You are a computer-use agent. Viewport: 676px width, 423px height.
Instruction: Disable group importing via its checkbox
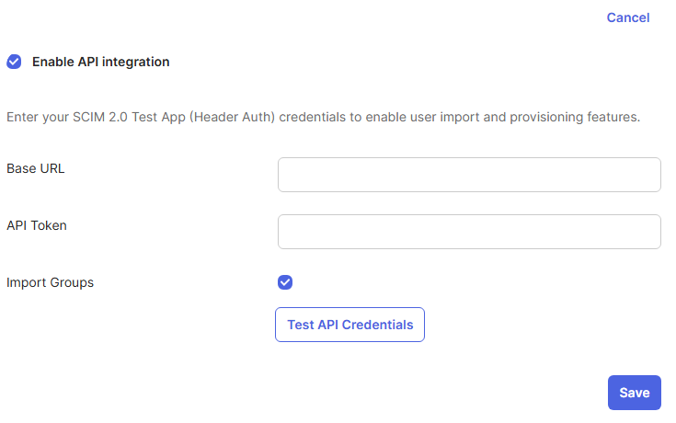pos(285,282)
